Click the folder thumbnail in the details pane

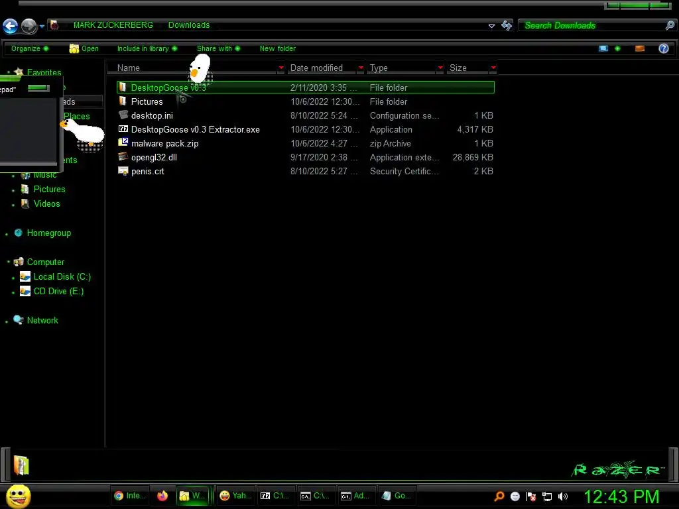21,465
